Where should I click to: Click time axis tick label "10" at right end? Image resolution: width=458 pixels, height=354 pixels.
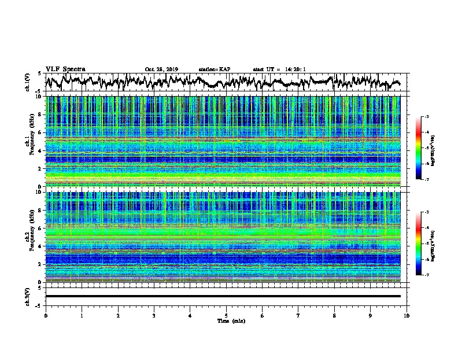407,316
